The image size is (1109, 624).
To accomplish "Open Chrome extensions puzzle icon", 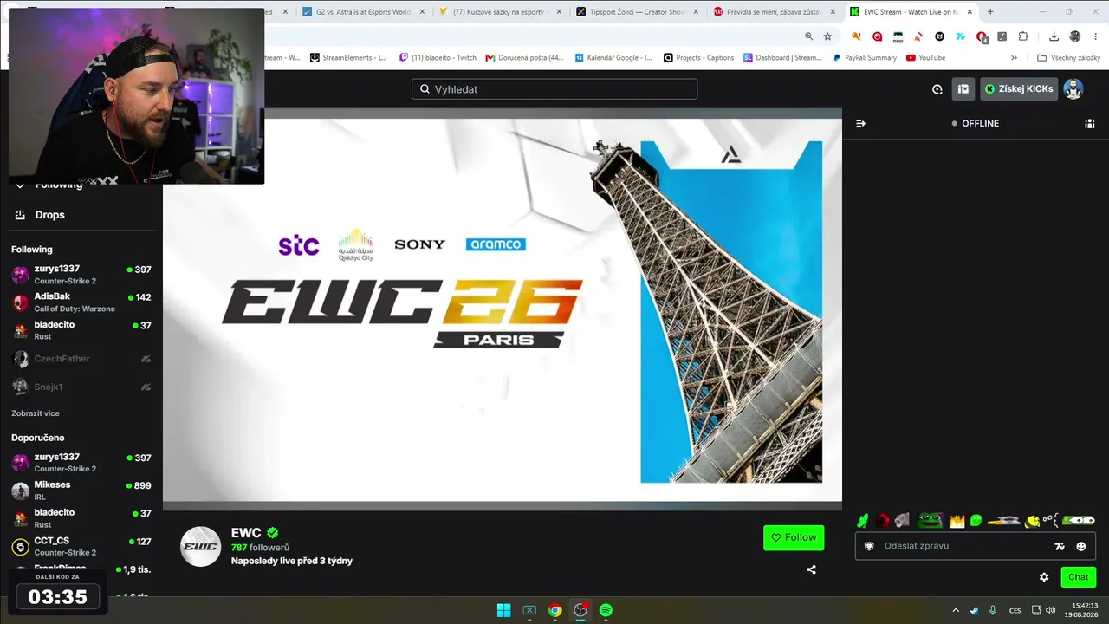I will coord(1023,36).
